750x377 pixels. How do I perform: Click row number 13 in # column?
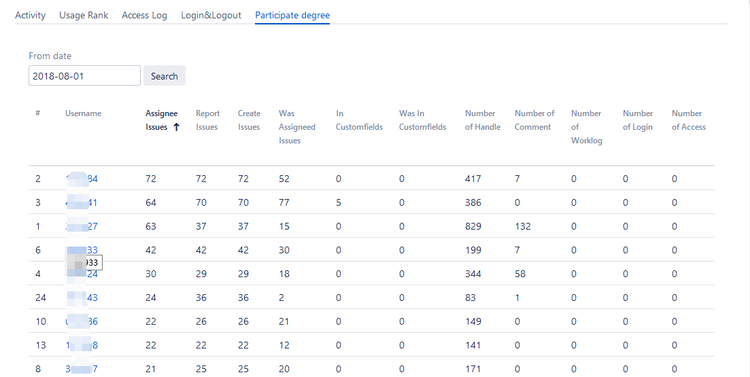tap(41, 346)
